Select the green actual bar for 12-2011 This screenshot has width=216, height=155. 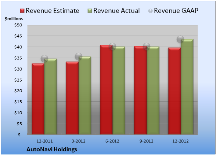click(51, 97)
